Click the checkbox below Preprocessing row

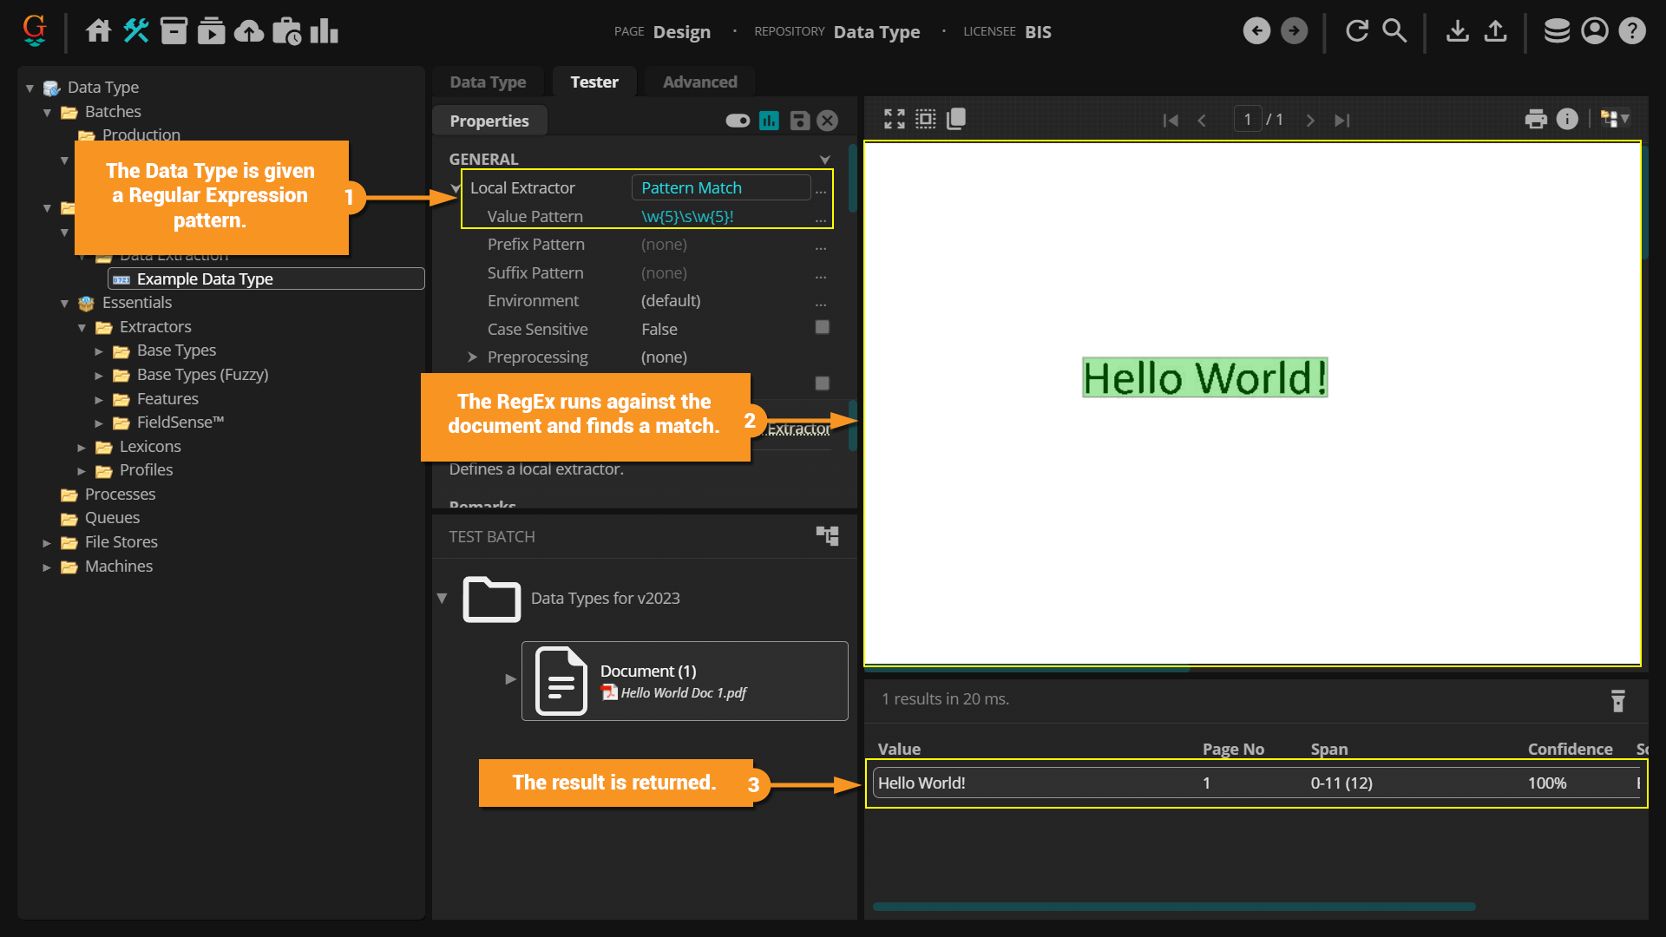(x=822, y=383)
